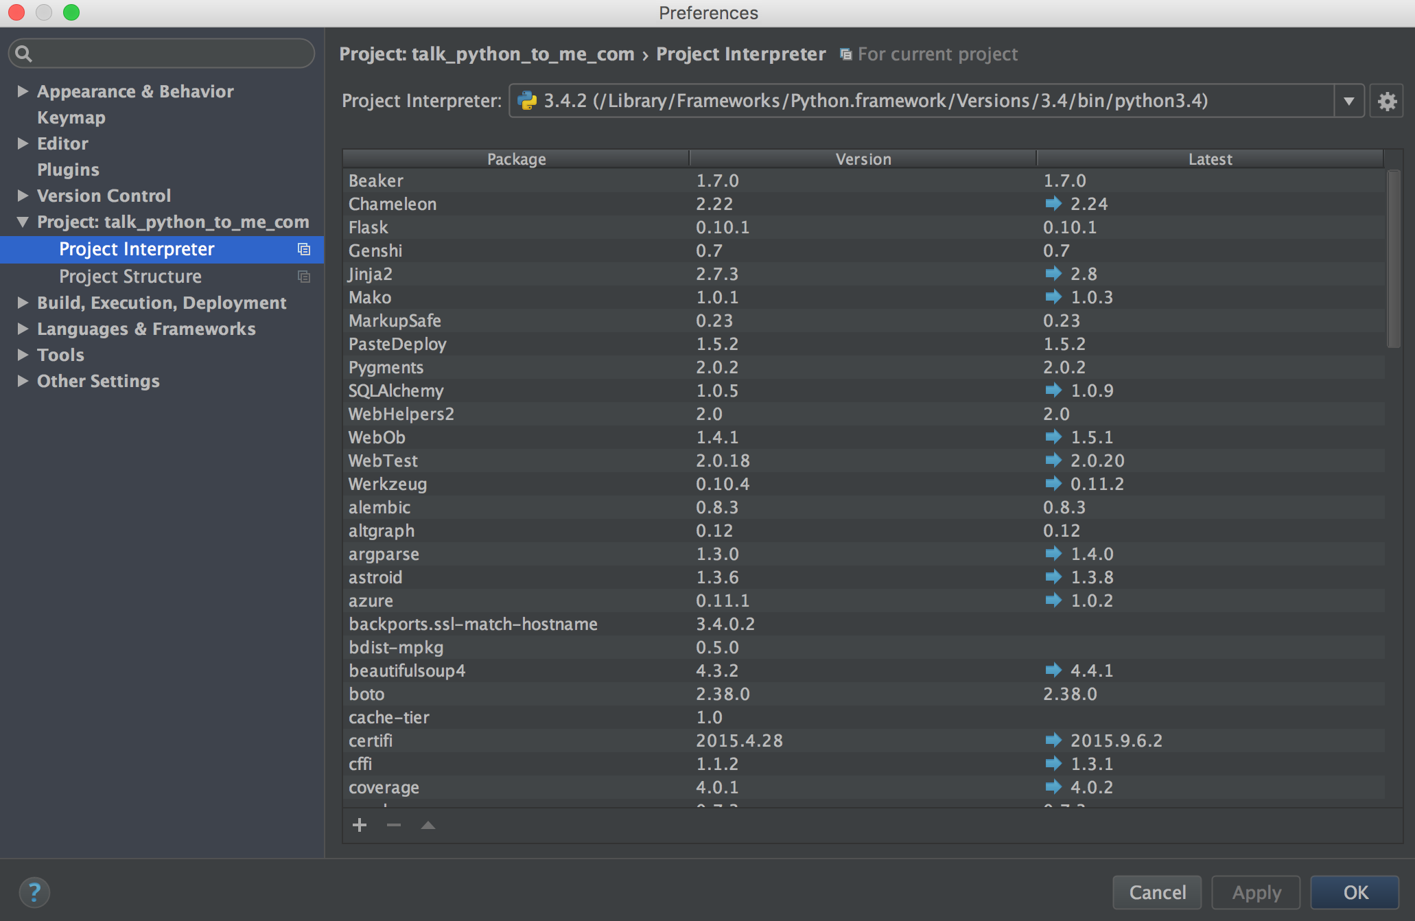The width and height of the screenshot is (1415, 921).
Task: Confirm with the OK button
Action: (x=1355, y=892)
